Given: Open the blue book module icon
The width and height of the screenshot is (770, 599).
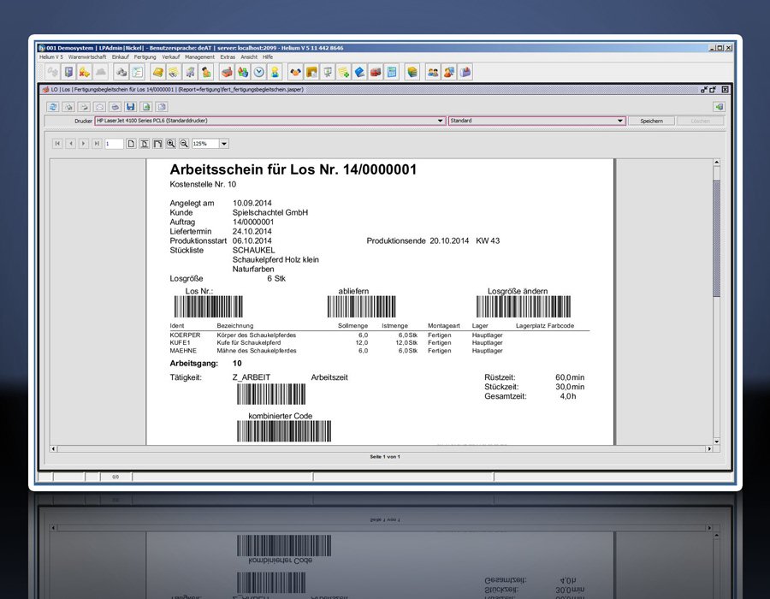Looking at the screenshot, I should point(360,72).
